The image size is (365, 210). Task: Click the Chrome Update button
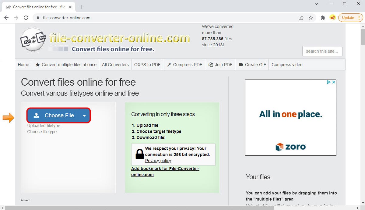351,18
